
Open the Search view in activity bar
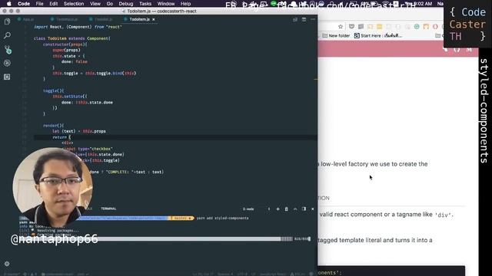(7, 35)
